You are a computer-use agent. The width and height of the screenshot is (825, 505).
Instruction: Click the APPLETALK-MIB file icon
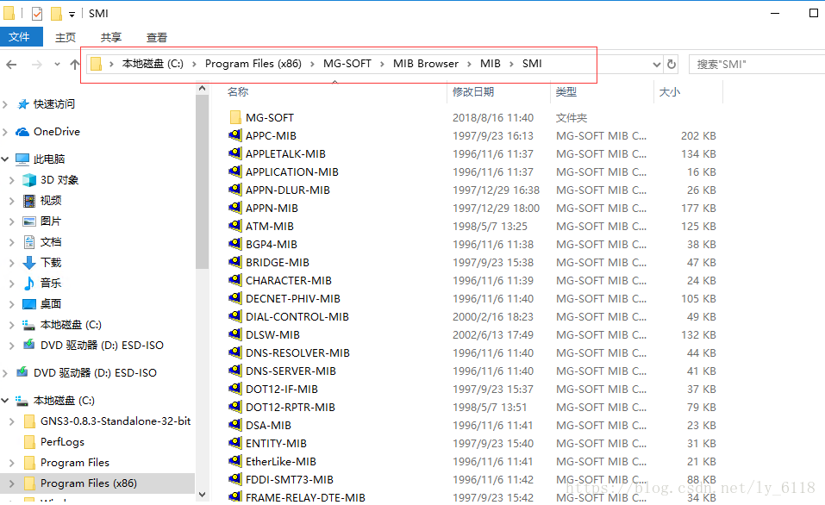pos(235,153)
